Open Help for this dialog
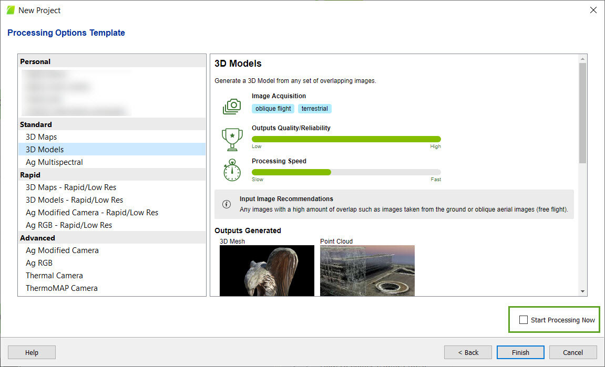Image resolution: width=605 pixels, height=367 pixels. [32, 352]
